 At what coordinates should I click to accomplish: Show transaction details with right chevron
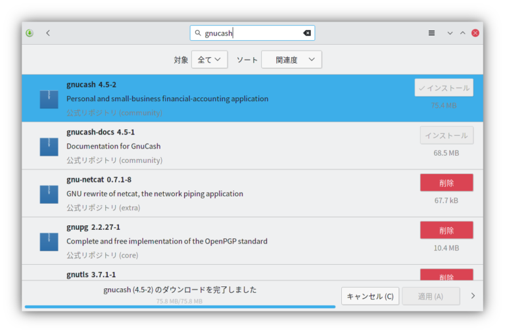pos(473,296)
